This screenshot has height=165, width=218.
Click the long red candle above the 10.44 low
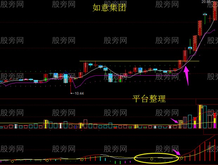click(71, 85)
